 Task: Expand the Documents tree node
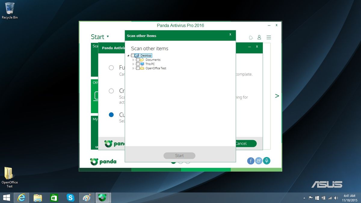(x=134, y=60)
